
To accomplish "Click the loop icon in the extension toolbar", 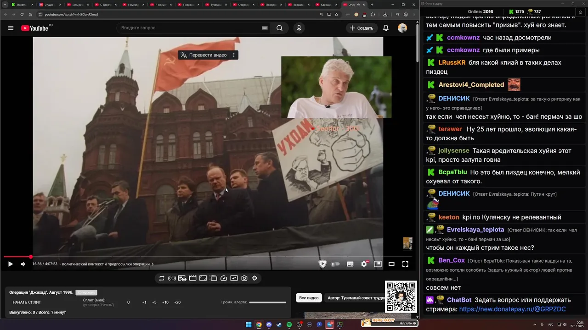I will point(162,278).
